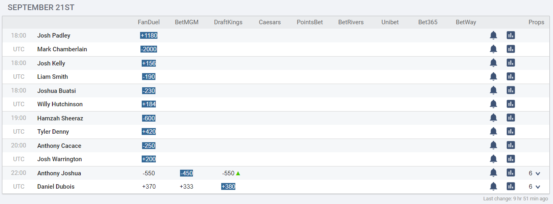Screen dimensions: 553x204
Task: Open odds chart for Willy Hutchinson
Action: point(511,104)
